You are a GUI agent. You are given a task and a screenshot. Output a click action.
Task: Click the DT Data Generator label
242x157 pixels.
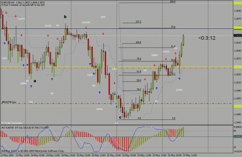(x=12, y=123)
